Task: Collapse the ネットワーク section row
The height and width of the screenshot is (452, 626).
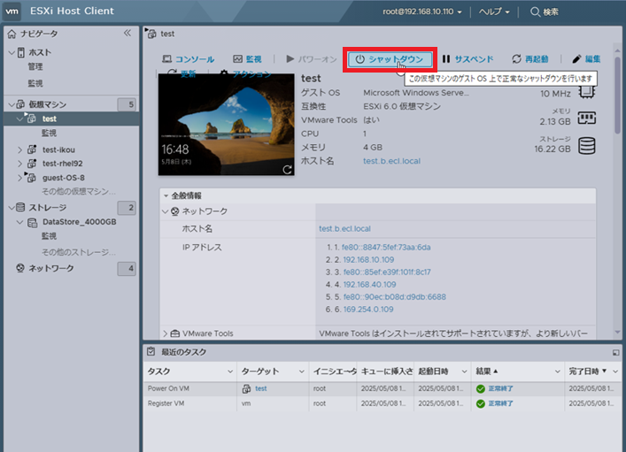Action: [165, 211]
